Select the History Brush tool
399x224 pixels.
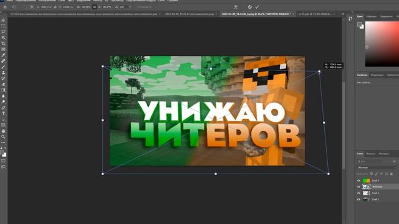pyautogui.click(x=3, y=78)
